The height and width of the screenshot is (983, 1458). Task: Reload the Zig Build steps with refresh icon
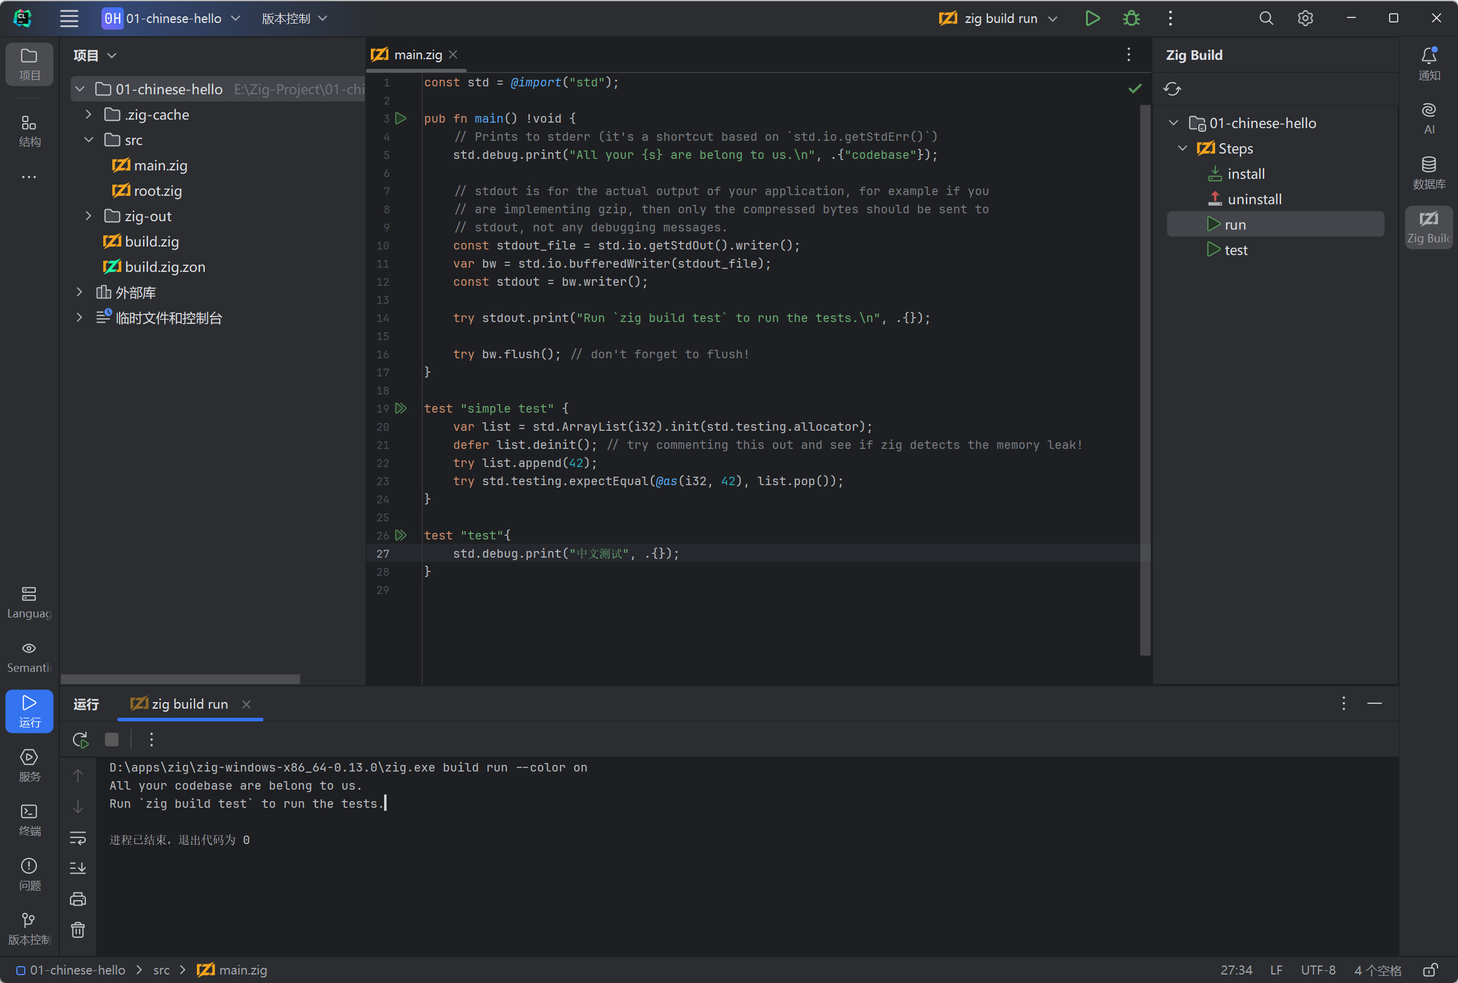click(x=1172, y=89)
